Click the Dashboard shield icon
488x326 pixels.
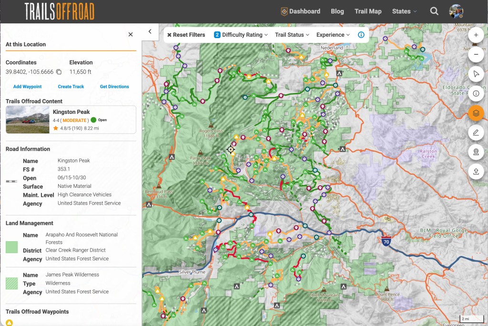(x=284, y=11)
